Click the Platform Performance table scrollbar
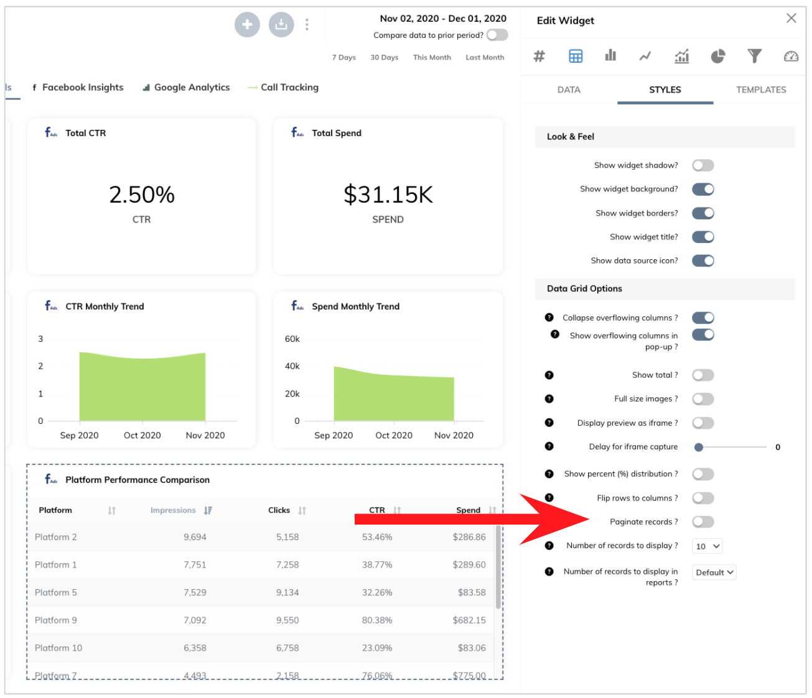812x698 pixels. pyautogui.click(x=498, y=567)
